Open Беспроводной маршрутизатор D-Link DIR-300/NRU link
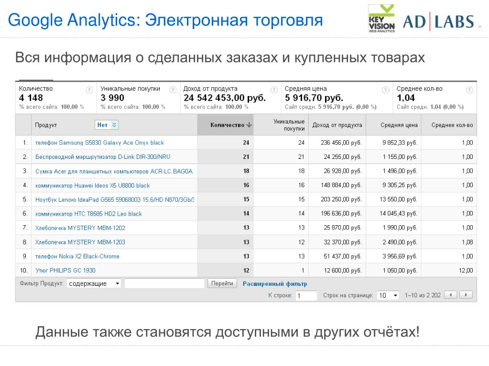This screenshot has width=489, height=366. click(x=103, y=157)
